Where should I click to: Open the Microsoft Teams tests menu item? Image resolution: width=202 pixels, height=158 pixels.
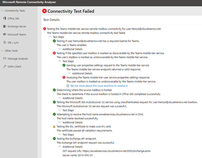(x=17, y=34)
